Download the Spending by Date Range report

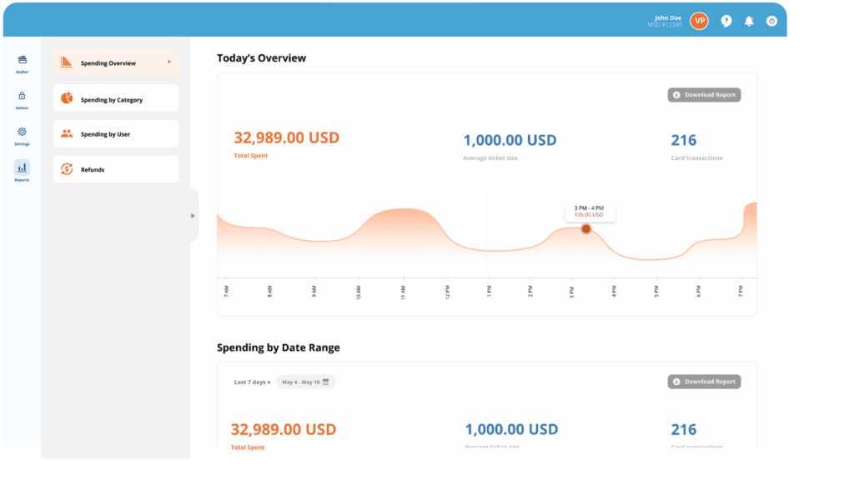[704, 382]
